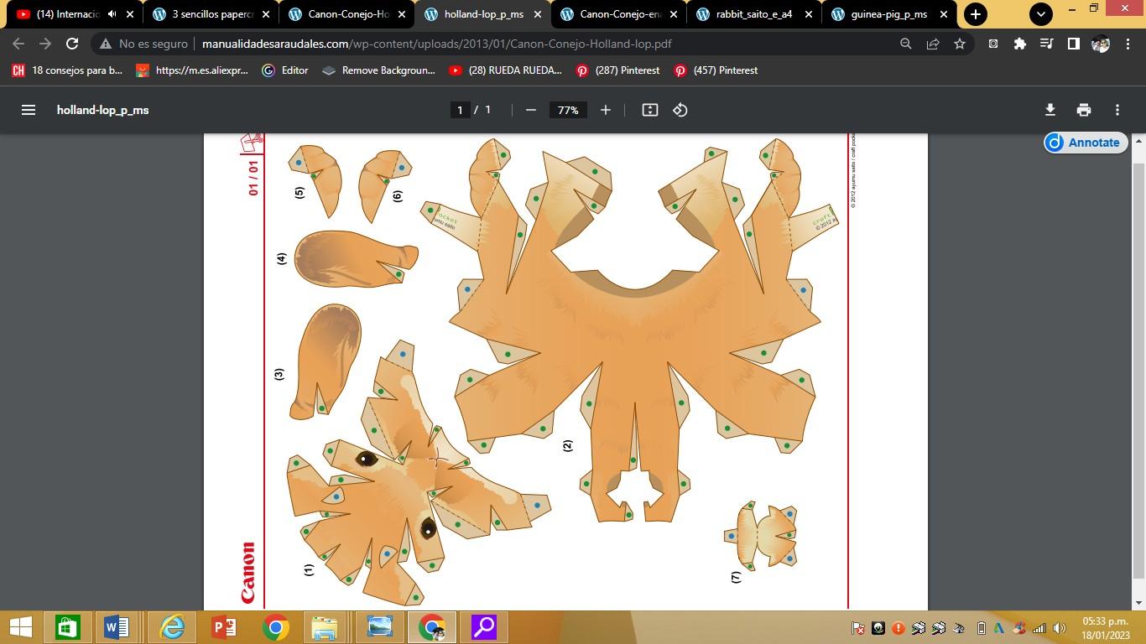Switch to the rabbit_saito_e_a4 tab
Image resolution: width=1146 pixels, height=644 pixels.
pyautogui.click(x=753, y=14)
